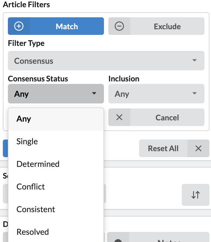This screenshot has width=211, height=242.
Task: Click the minus circle icon on Exclude
Action: click(119, 26)
